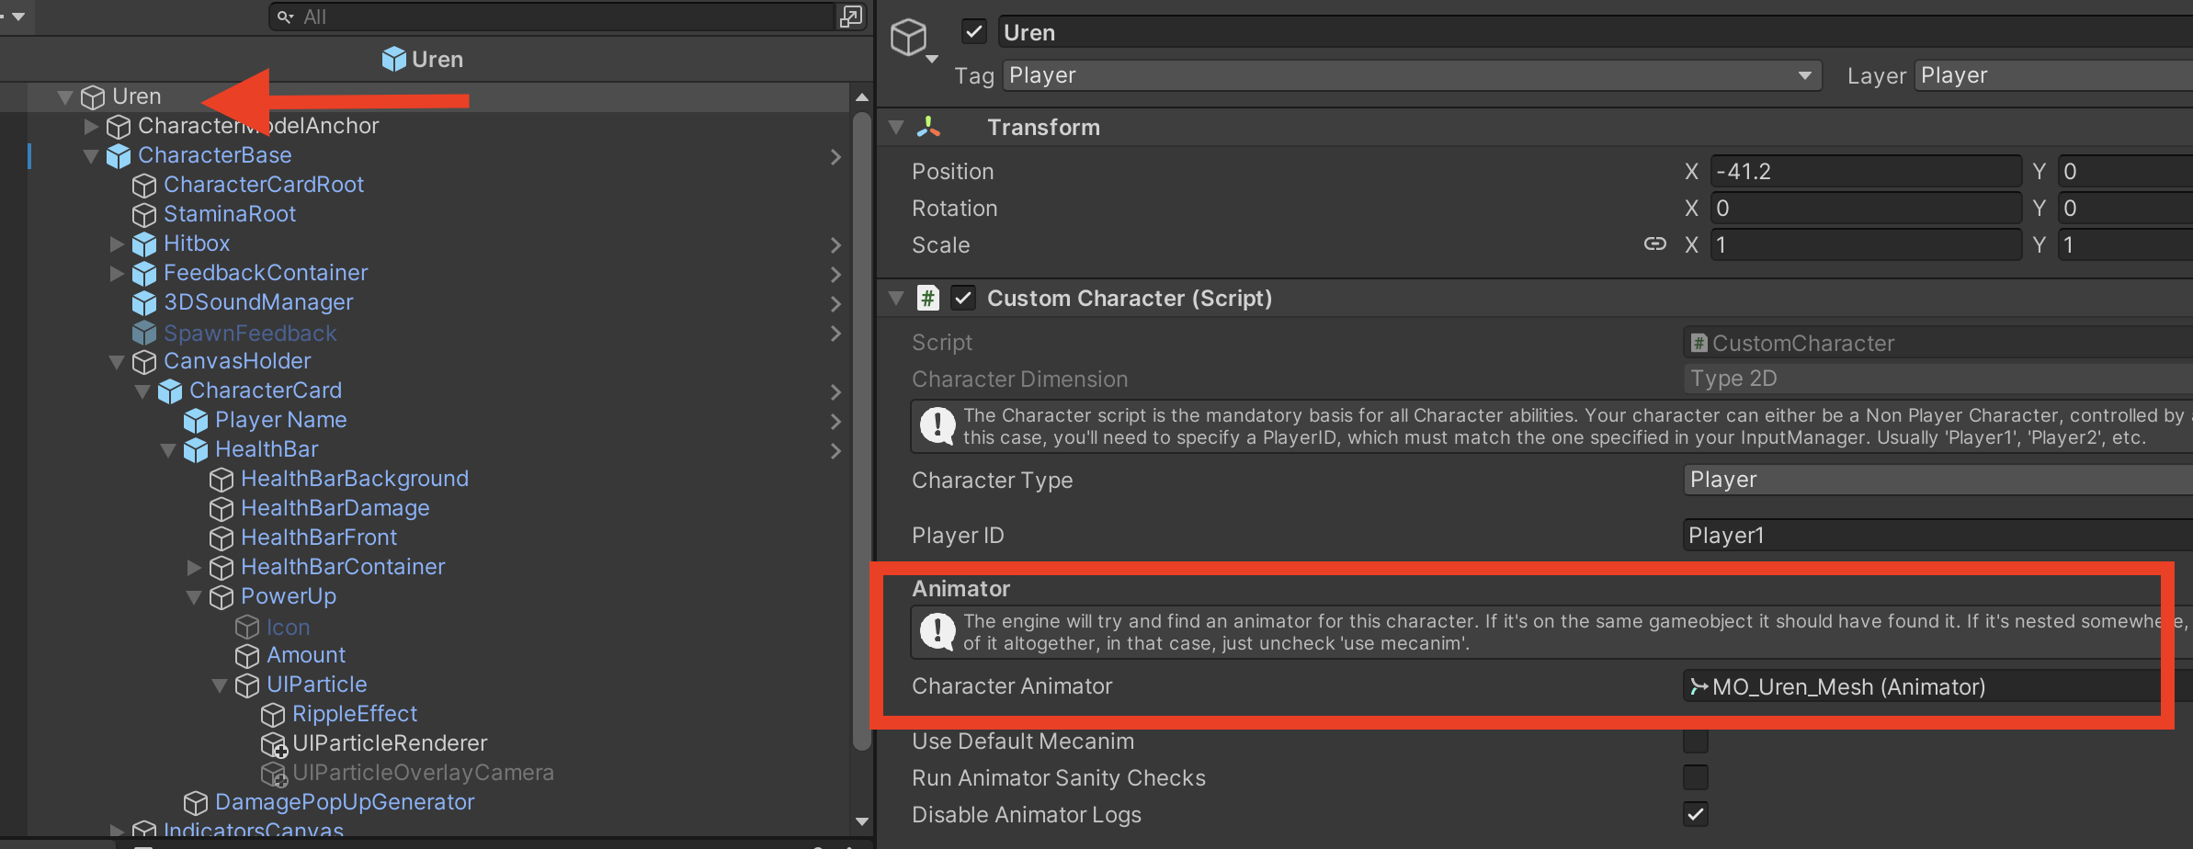Click the scale constrain proportions link icon
The height and width of the screenshot is (849, 2193).
tap(1654, 244)
